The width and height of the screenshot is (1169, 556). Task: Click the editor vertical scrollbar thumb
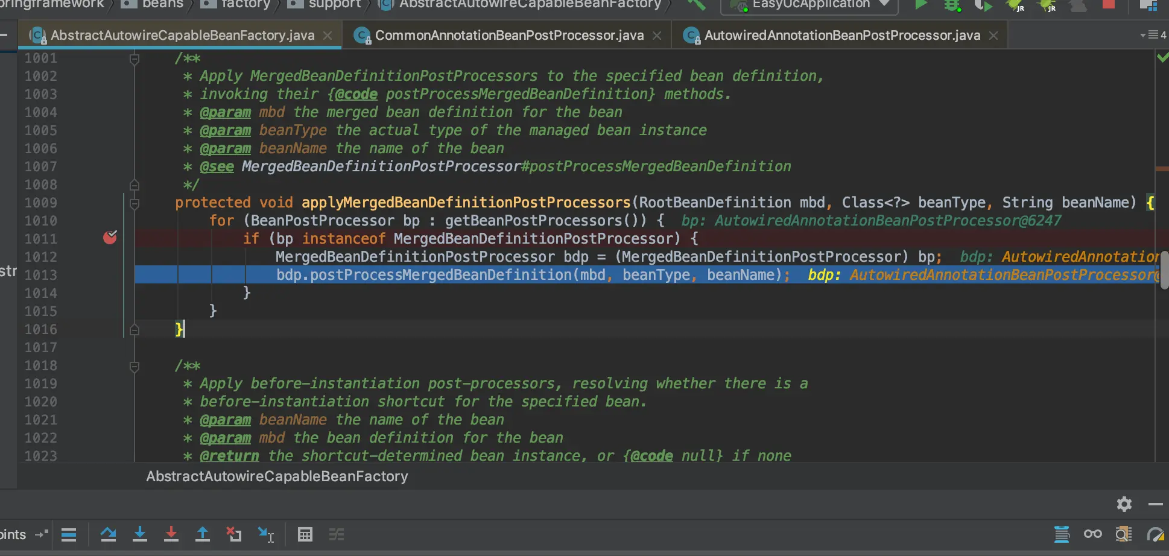[x=1164, y=270]
